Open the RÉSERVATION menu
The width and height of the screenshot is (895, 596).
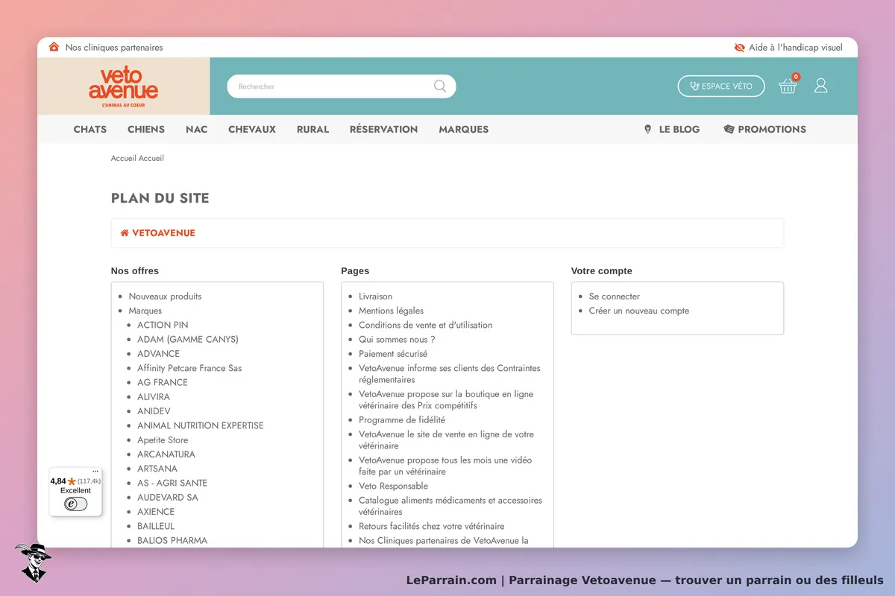pyautogui.click(x=383, y=129)
